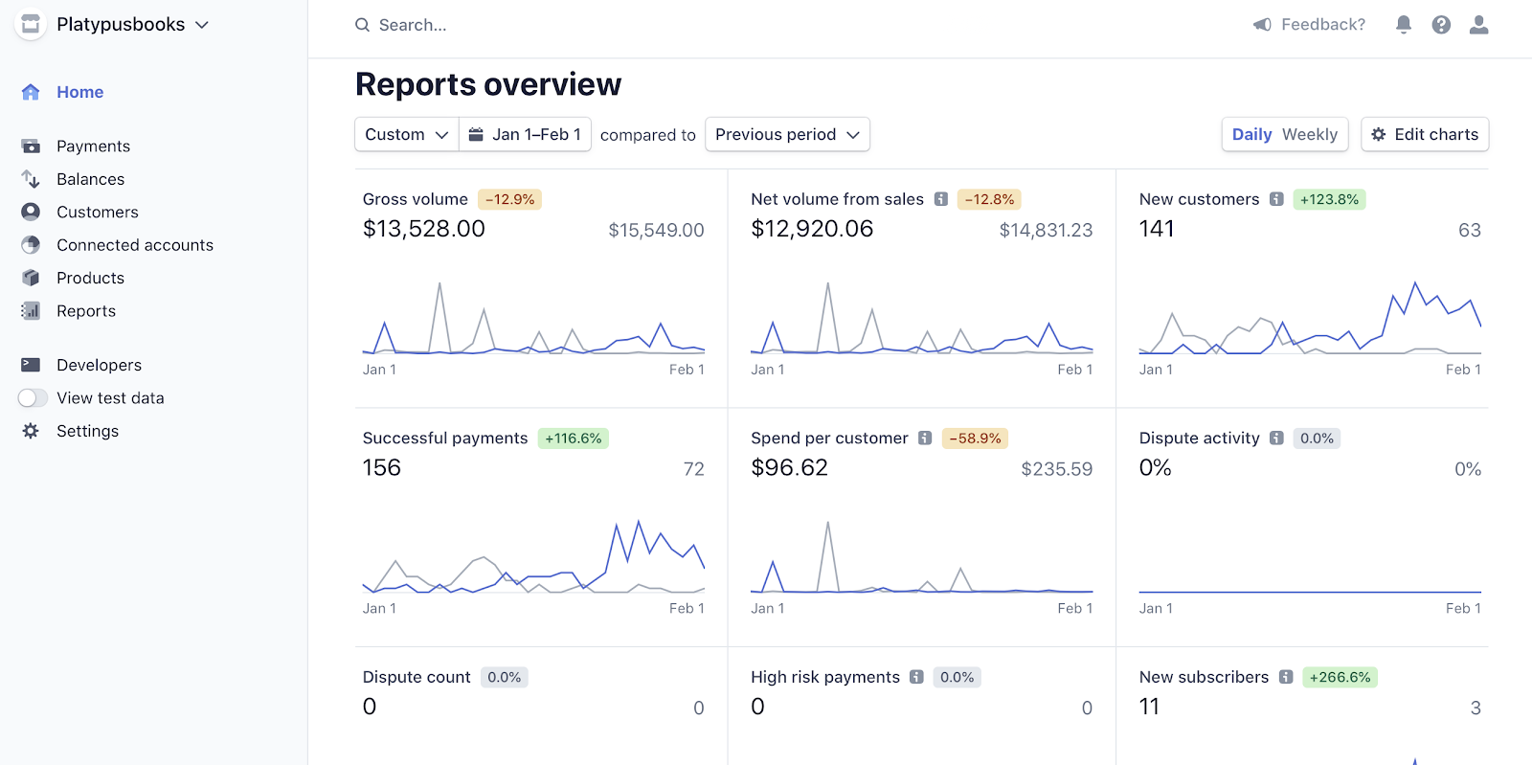Switch chart granularity to Weekly
Image resolution: width=1532 pixels, height=765 pixels.
coord(1310,134)
